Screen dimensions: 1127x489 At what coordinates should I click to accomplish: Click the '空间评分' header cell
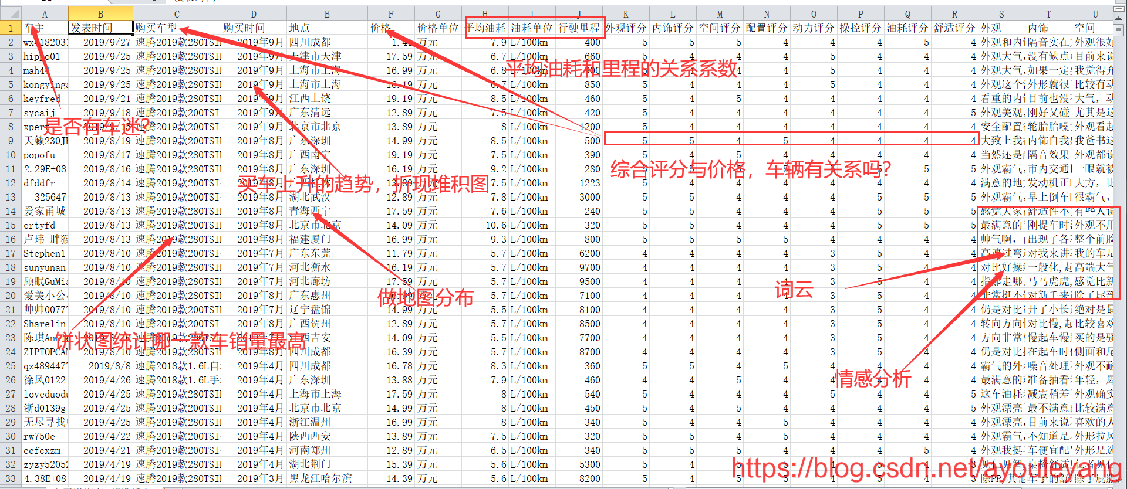720,28
